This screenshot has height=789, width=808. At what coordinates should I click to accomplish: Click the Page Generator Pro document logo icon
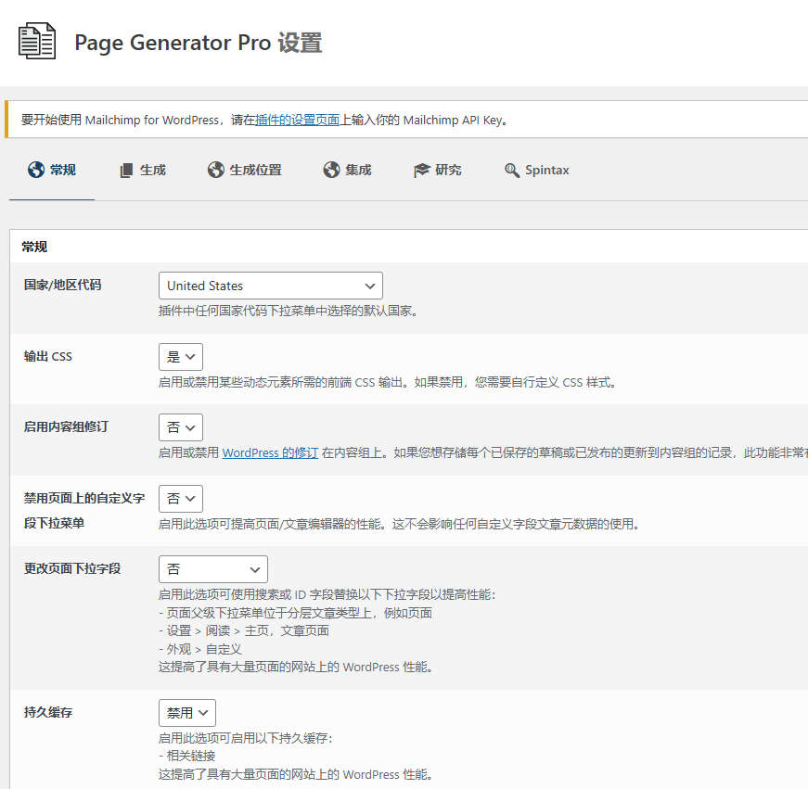(36, 41)
